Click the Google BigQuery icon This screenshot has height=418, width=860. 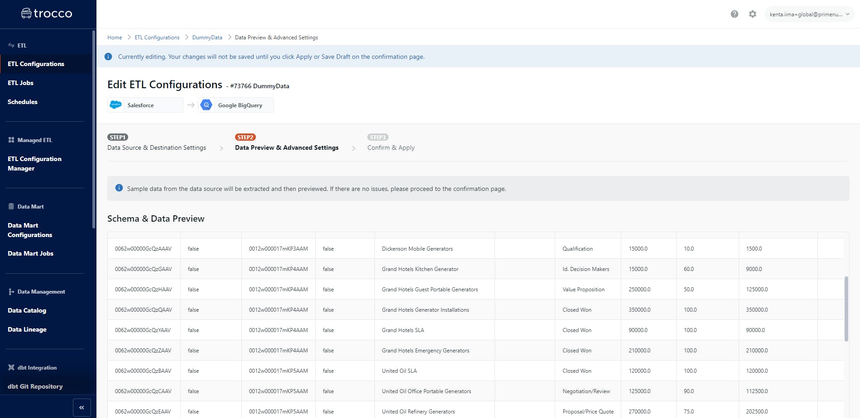tap(207, 105)
